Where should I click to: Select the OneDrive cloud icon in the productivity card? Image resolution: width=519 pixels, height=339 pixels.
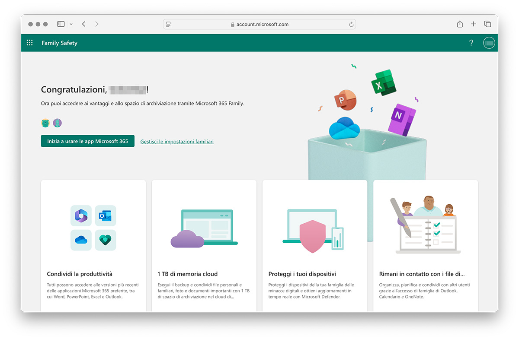point(81,240)
